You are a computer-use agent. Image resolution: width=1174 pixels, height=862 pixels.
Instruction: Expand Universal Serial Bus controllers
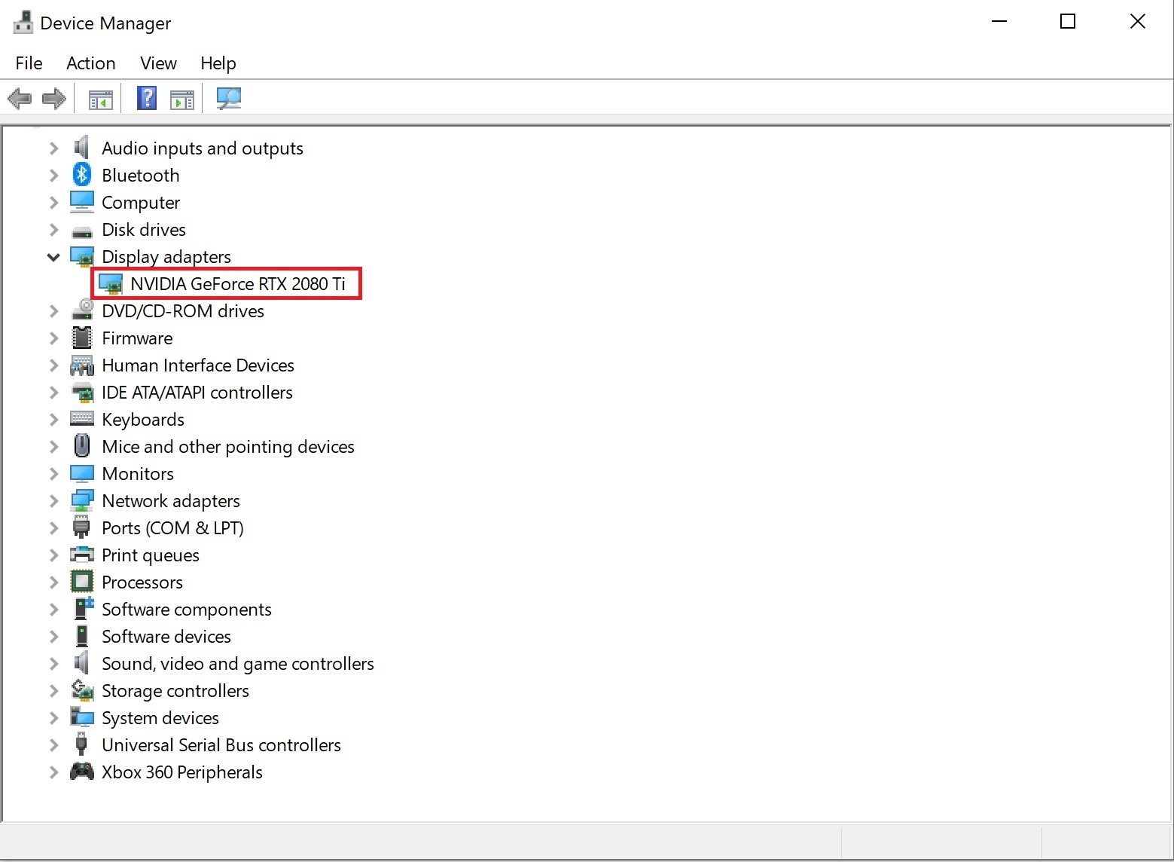pos(53,744)
